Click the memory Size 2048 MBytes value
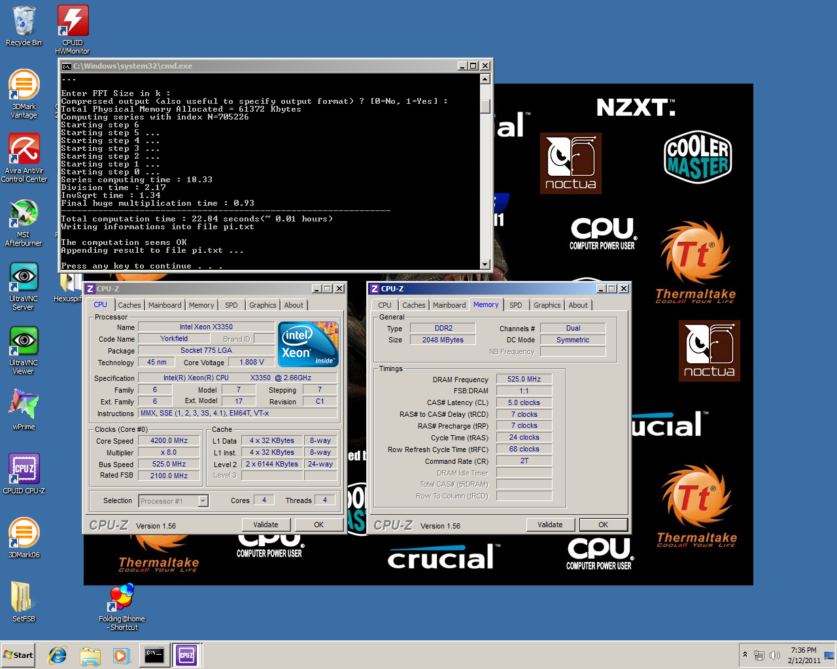837x669 pixels. click(x=443, y=340)
